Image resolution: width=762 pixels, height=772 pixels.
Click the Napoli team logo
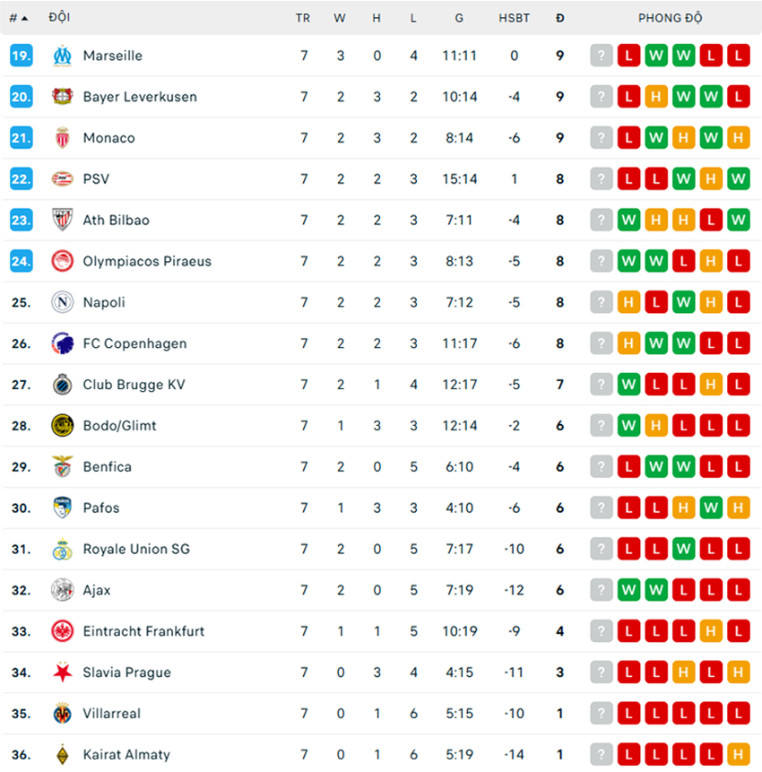click(x=62, y=302)
